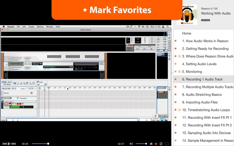Open the Create menu
This screenshot has width=234, height=146.
click(31, 27)
